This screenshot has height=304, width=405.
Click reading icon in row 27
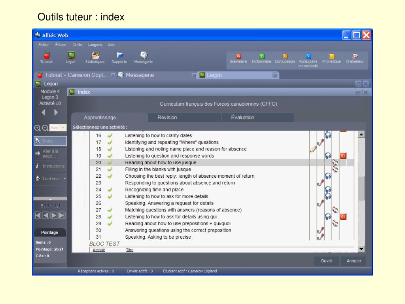click(335, 210)
